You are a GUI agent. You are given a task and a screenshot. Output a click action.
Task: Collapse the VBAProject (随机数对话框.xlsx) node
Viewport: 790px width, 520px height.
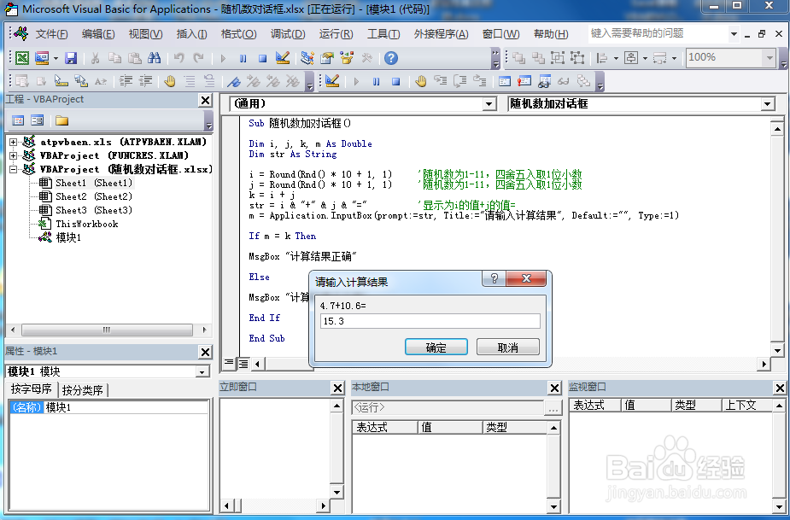(14, 169)
